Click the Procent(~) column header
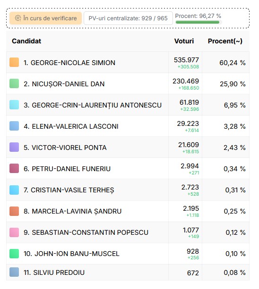 coord(225,41)
